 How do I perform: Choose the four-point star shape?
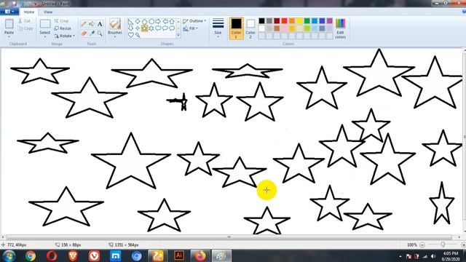138,28
